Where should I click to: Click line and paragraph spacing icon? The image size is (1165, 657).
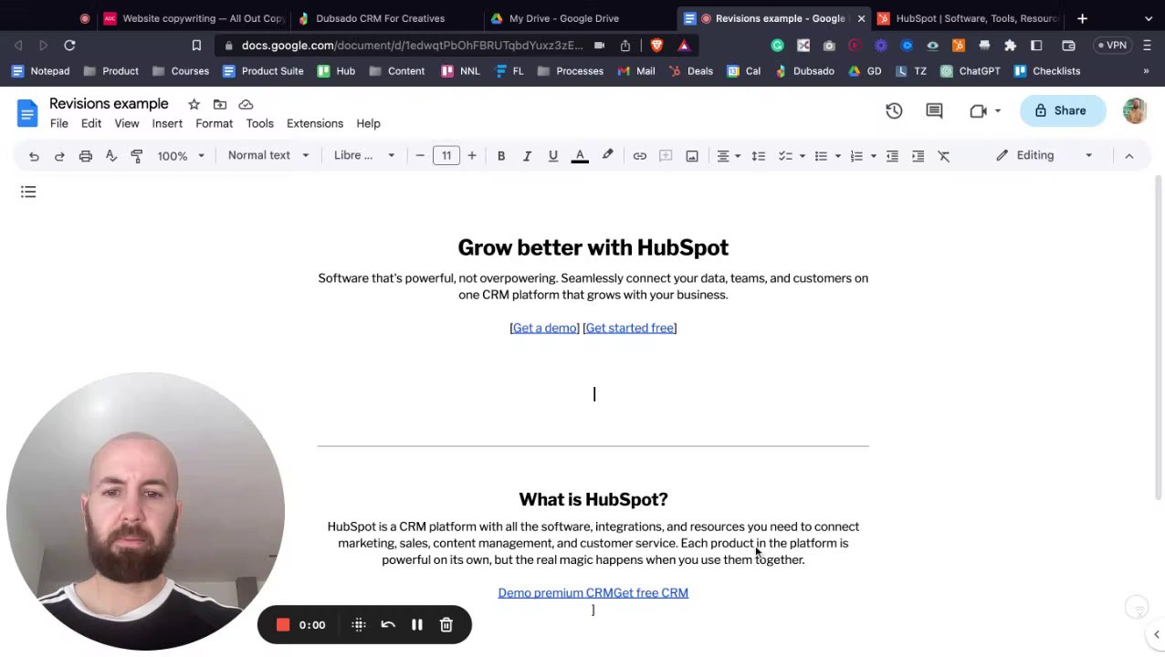coord(758,156)
